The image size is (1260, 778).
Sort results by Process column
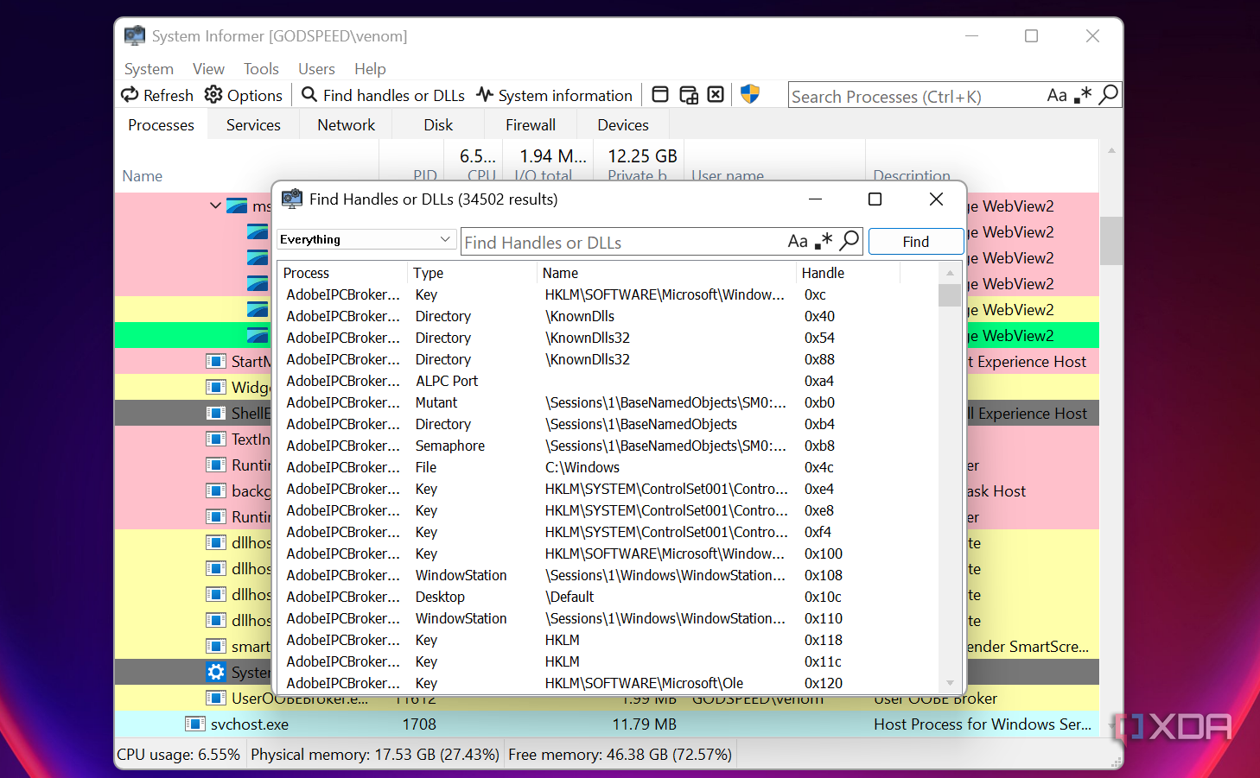coord(342,273)
